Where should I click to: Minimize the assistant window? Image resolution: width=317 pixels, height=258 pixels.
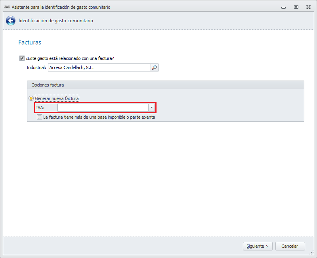[283, 7]
